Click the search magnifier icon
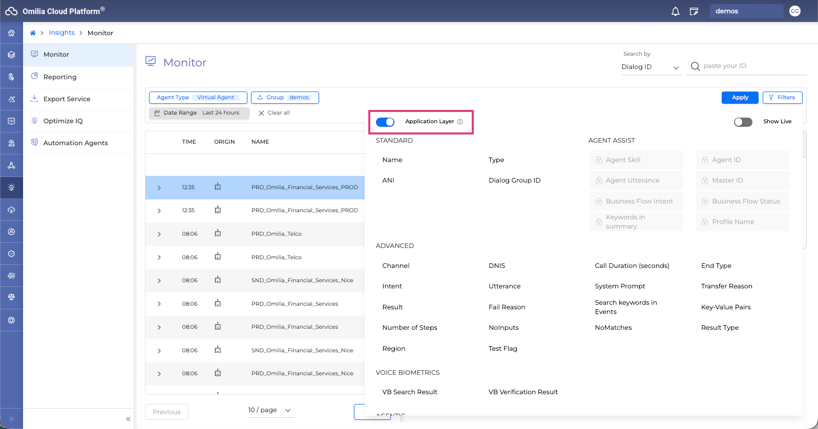818x429 pixels. (x=695, y=66)
